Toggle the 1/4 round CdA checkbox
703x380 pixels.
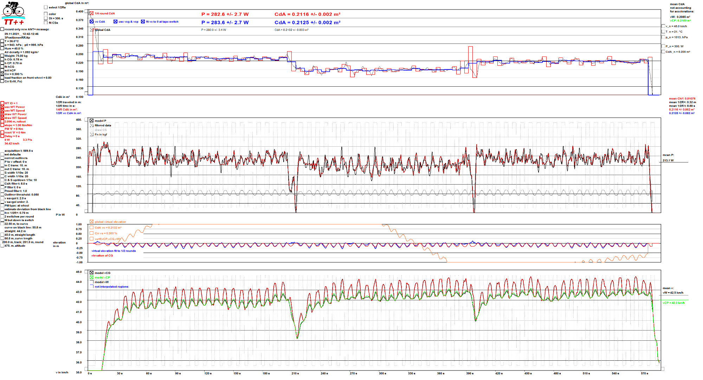(92, 14)
